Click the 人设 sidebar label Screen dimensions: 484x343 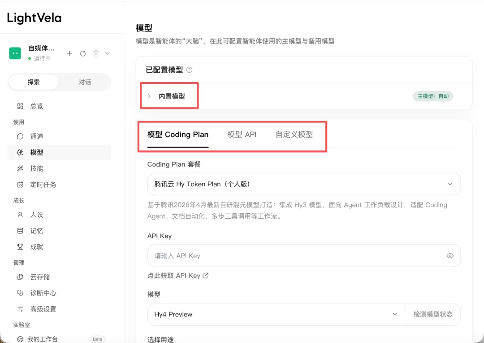coord(37,215)
